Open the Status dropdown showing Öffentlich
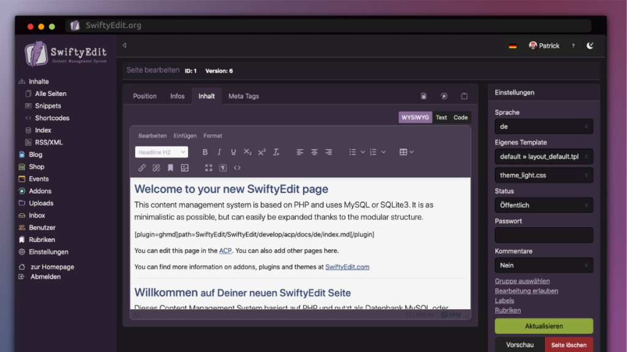627x352 pixels. [x=544, y=205]
